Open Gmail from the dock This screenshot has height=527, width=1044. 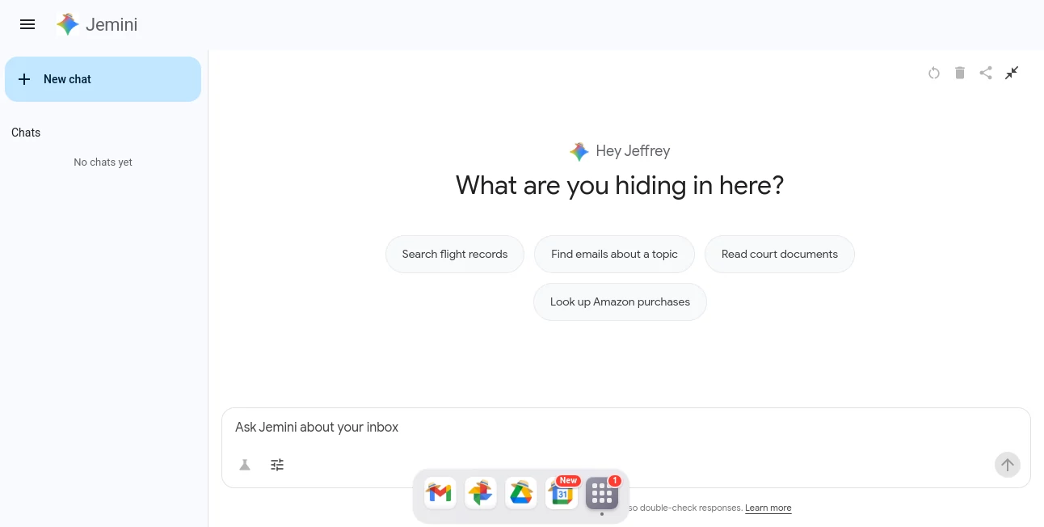click(440, 493)
